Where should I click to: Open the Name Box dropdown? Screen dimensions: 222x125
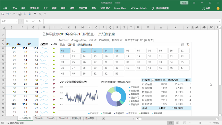click(17, 21)
